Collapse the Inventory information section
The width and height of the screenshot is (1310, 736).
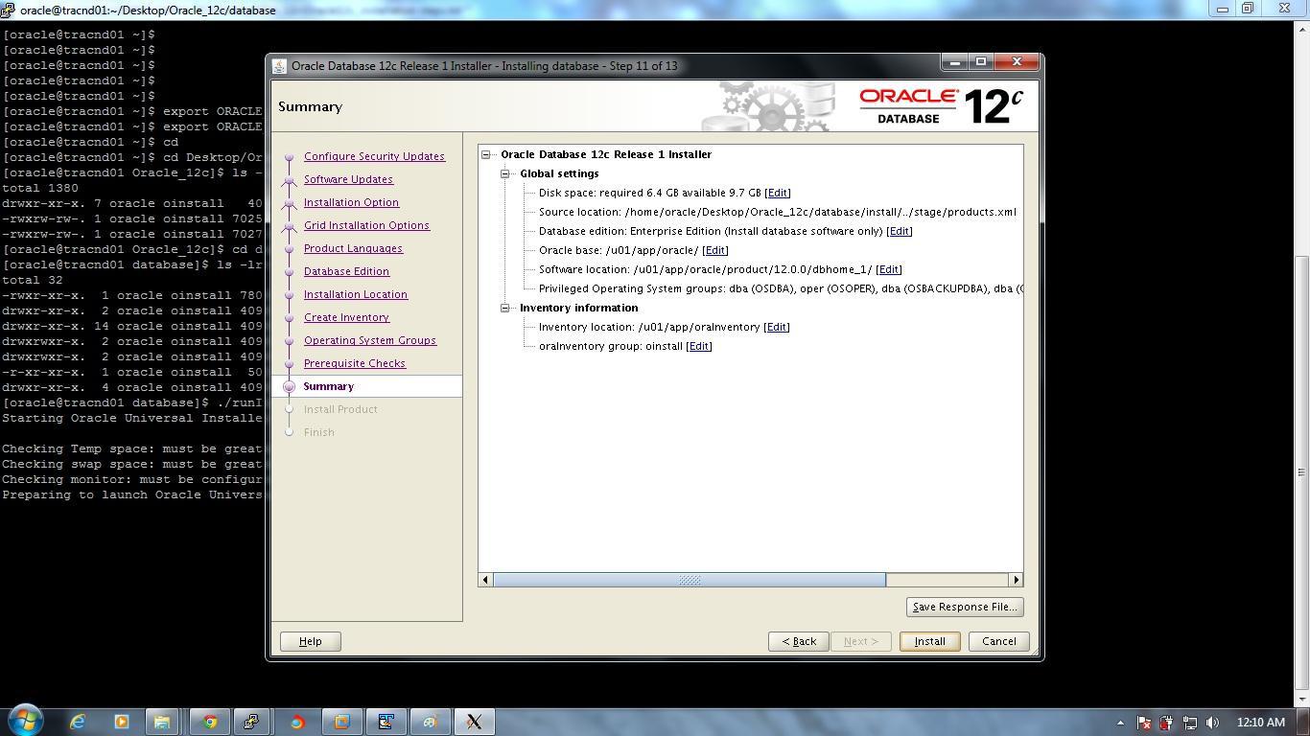pyautogui.click(x=505, y=308)
